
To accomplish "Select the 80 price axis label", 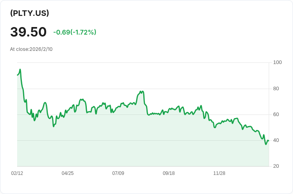I will [x=276, y=89].
